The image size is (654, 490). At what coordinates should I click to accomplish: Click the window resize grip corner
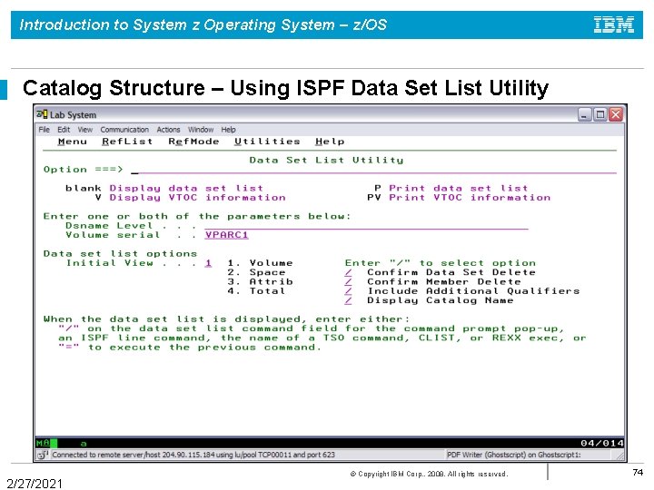pyautogui.click(x=620, y=456)
